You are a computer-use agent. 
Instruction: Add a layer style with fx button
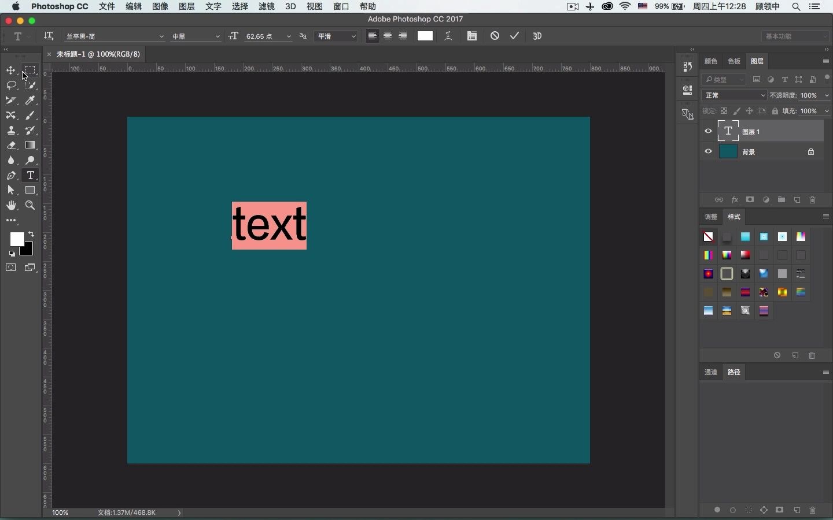735,200
